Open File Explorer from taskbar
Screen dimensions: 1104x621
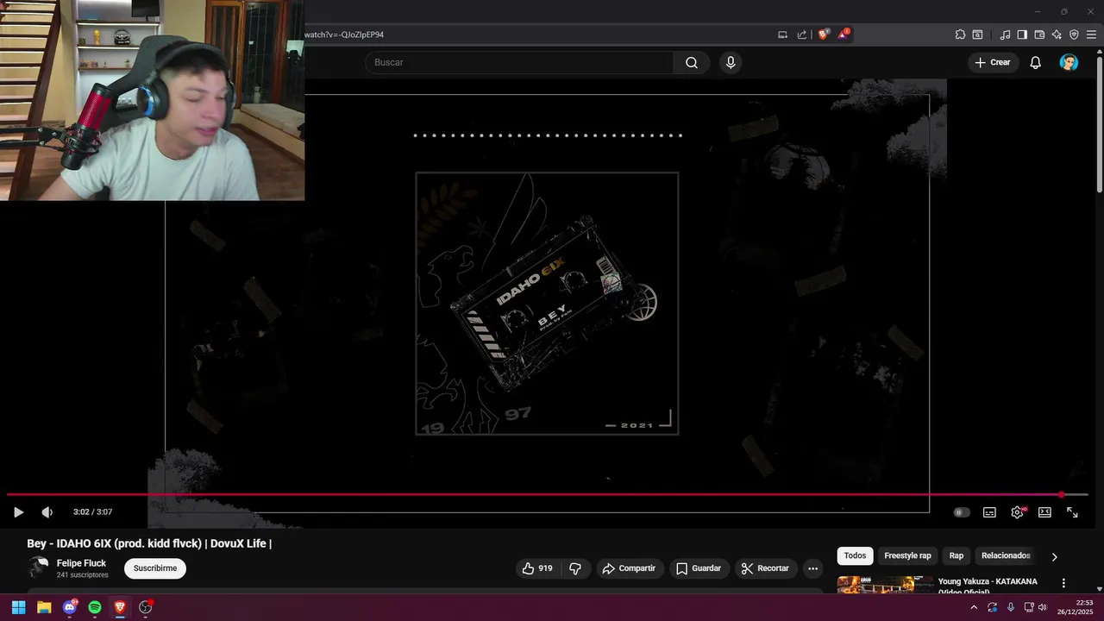pyautogui.click(x=44, y=607)
